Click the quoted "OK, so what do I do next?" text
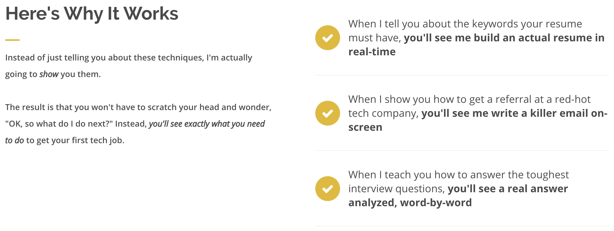Screen dimensions: 614x231 pos(59,124)
